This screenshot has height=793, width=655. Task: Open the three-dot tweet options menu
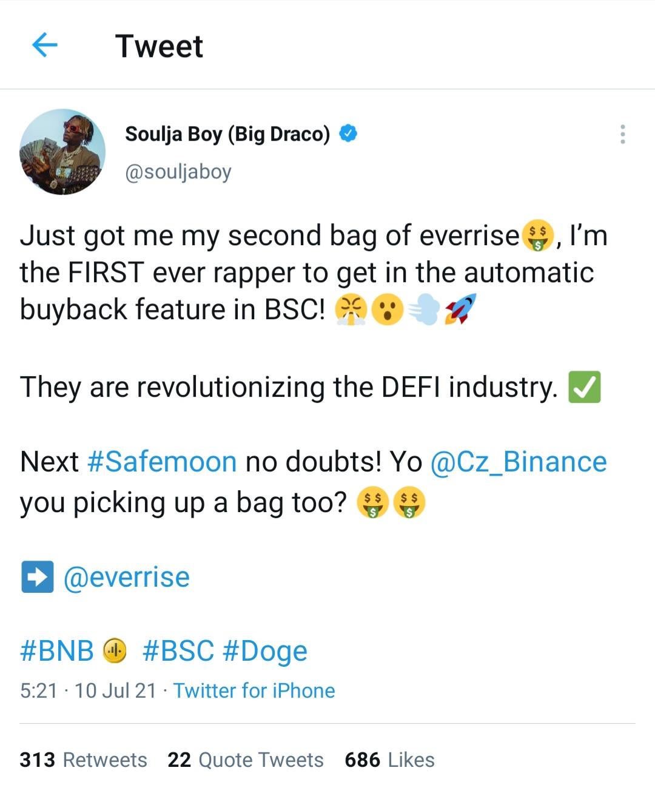click(622, 134)
